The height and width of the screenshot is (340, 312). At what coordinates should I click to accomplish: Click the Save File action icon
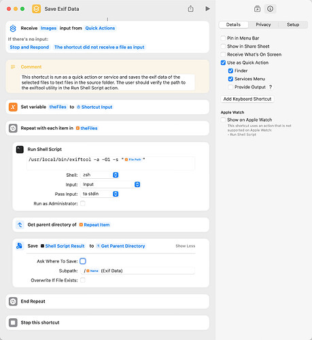(20, 246)
